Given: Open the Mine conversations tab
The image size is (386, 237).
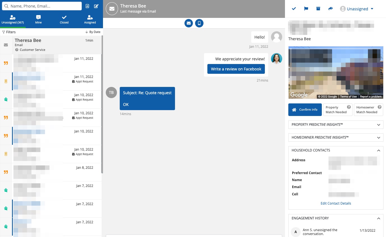Looking at the screenshot, I should tap(39, 20).
